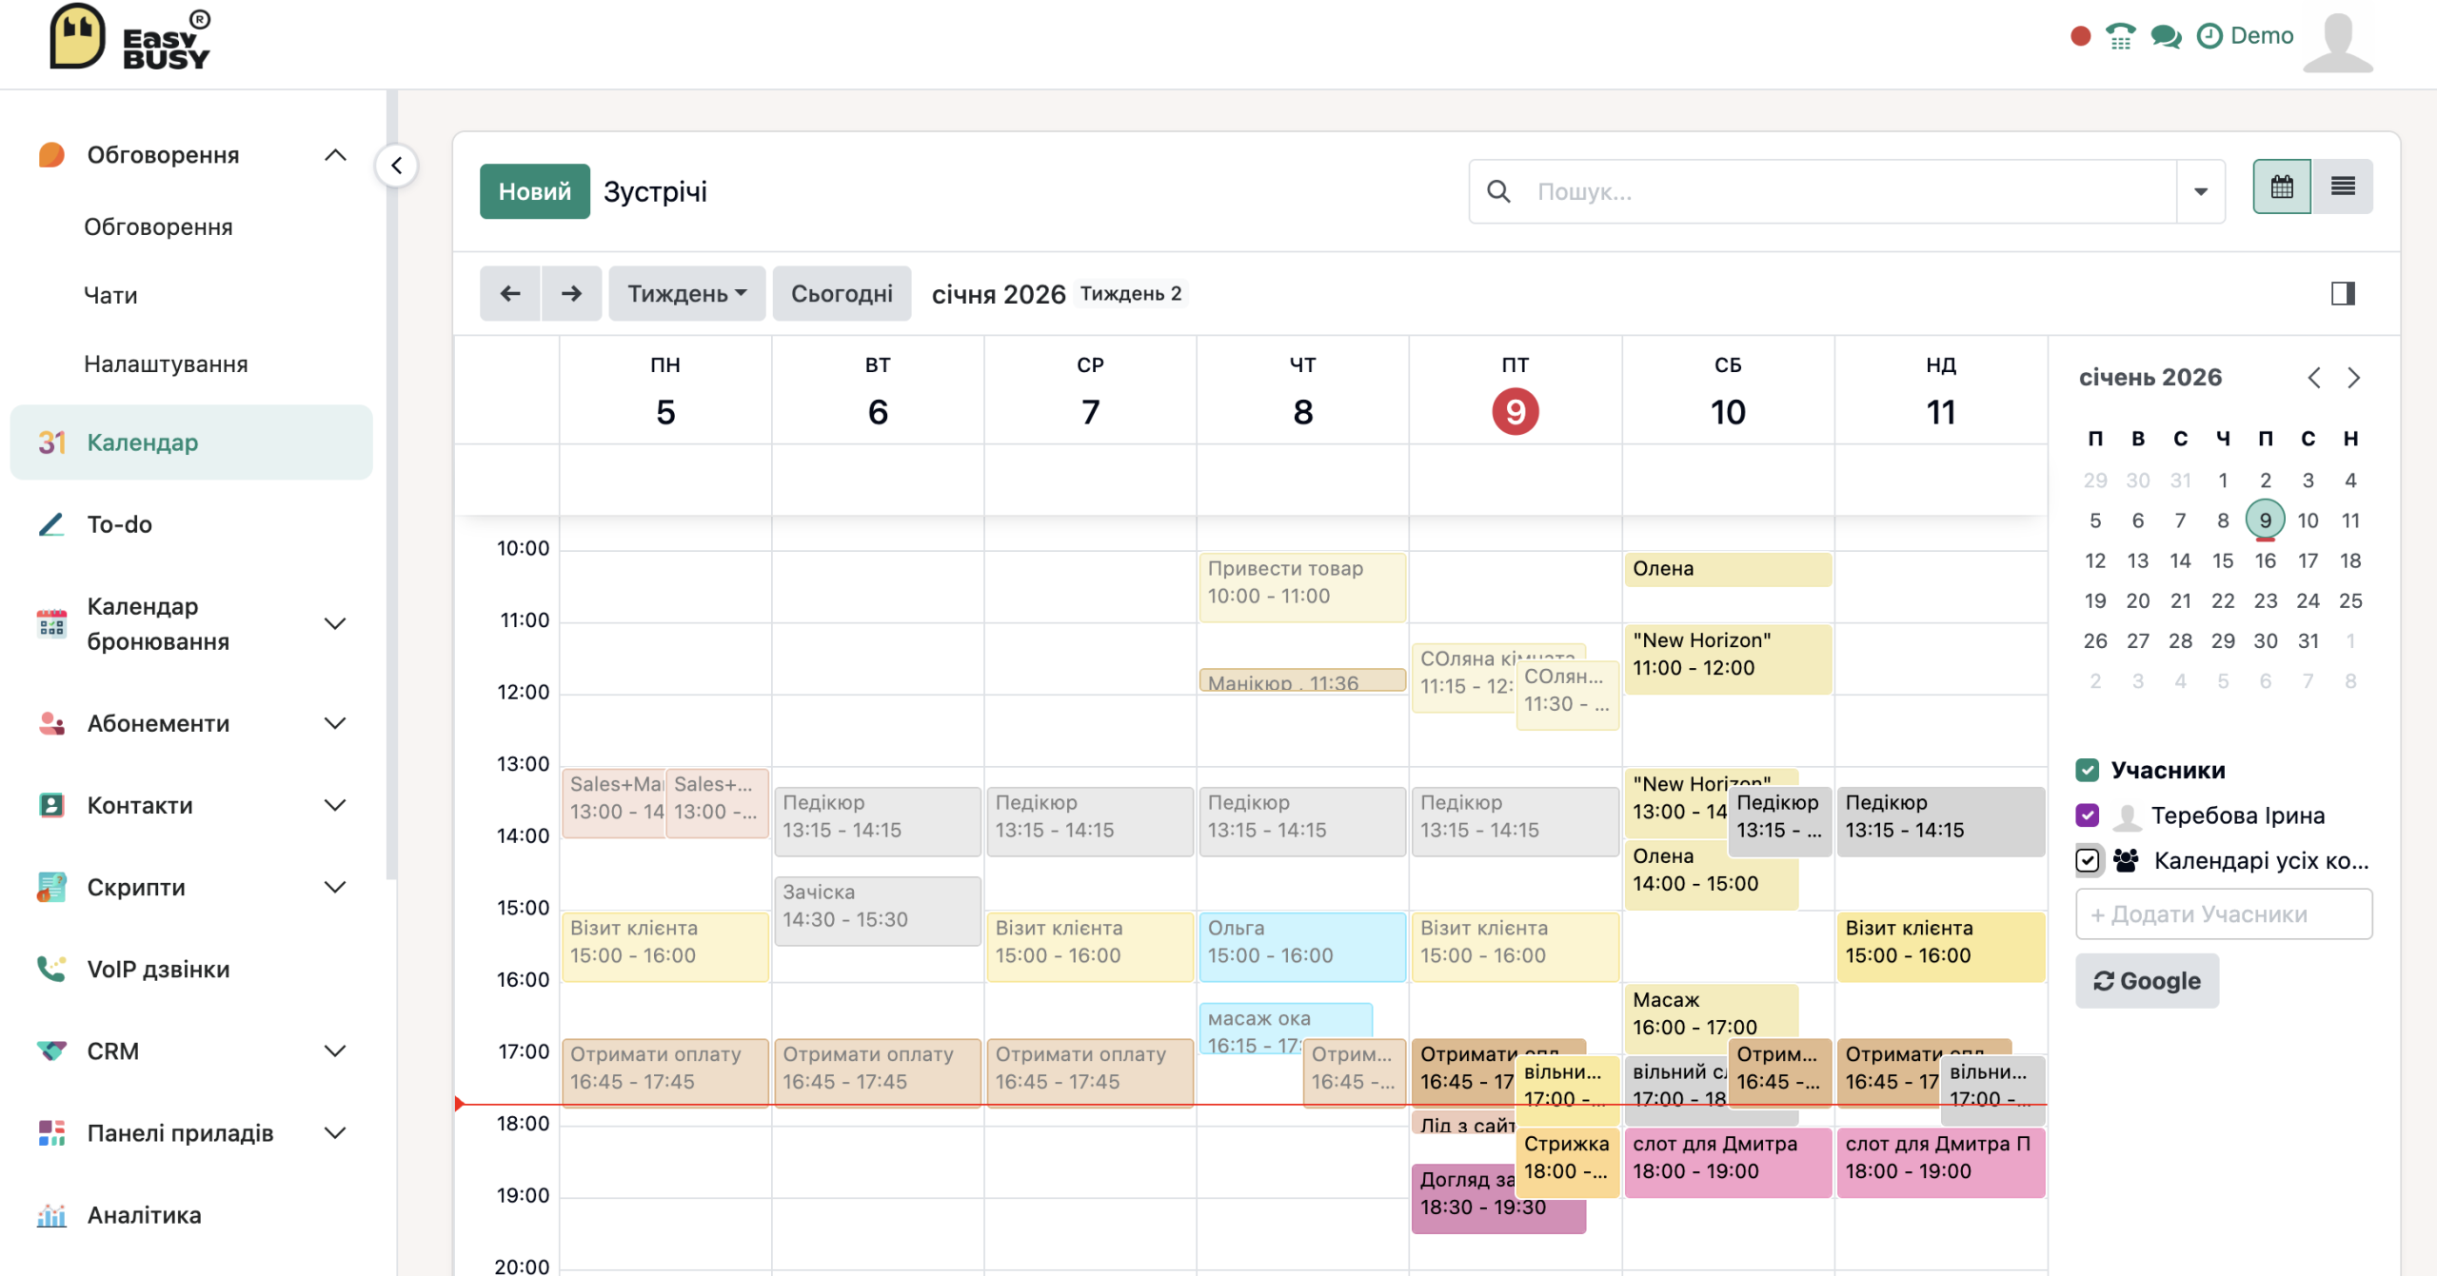Screen dimensions: 2437x1276
Task: Open Налаштування in sidebar
Action: point(166,363)
